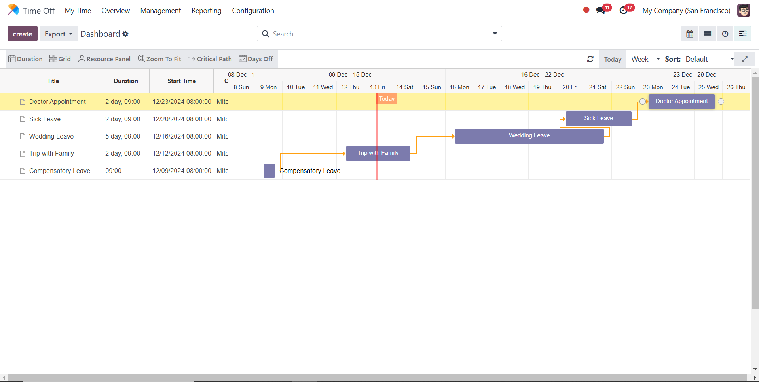Screen dimensions: 759x382
Task: Expand the search options dropdown arrow
Action: tap(495, 34)
